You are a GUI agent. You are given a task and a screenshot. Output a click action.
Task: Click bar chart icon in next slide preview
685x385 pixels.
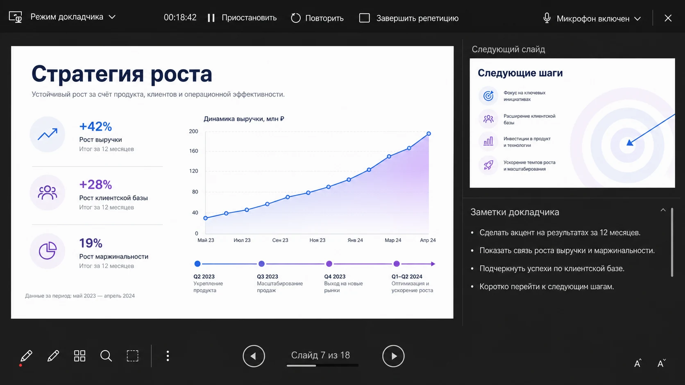488,142
